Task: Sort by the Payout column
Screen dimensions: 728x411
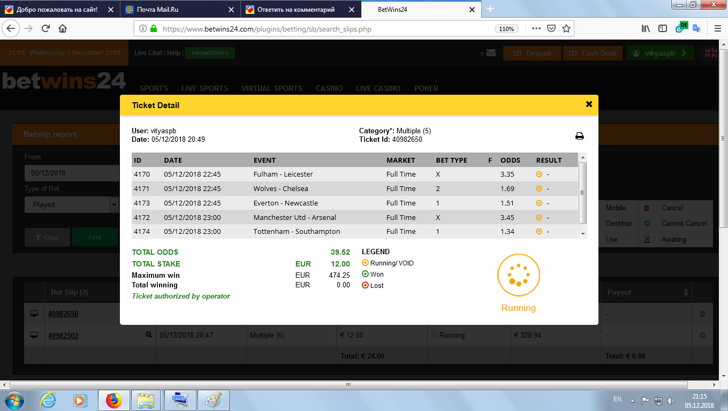Action: 648,292
